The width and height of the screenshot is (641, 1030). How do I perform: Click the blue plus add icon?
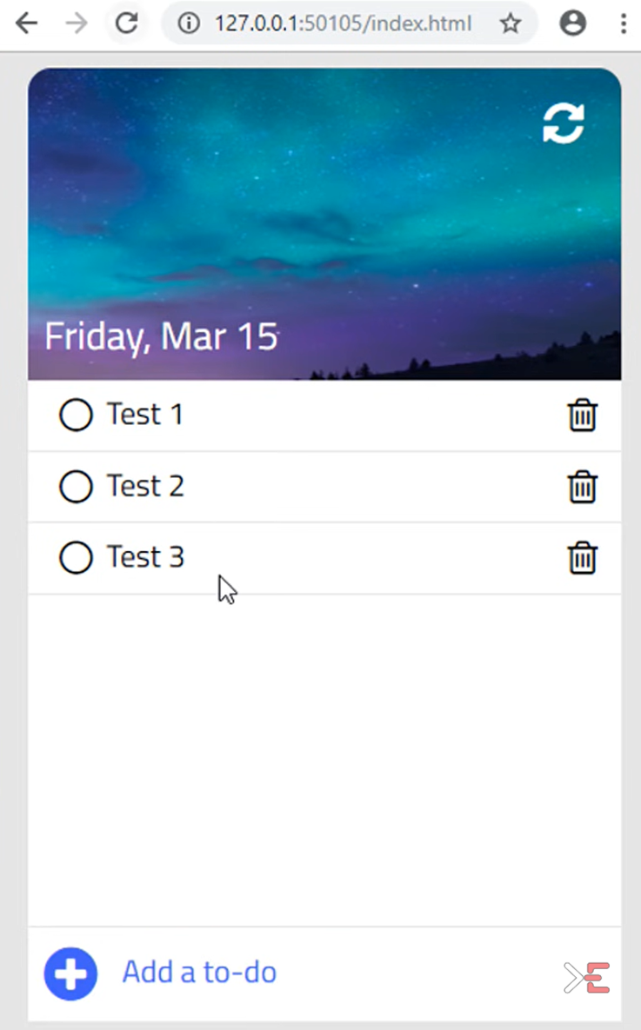pos(70,974)
